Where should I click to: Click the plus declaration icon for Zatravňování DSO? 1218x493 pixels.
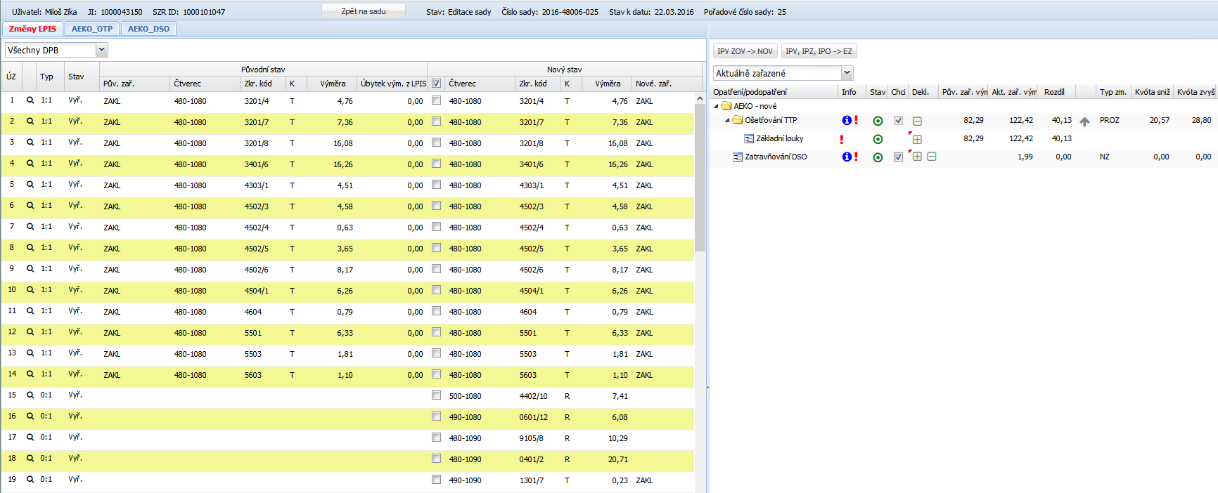917,157
